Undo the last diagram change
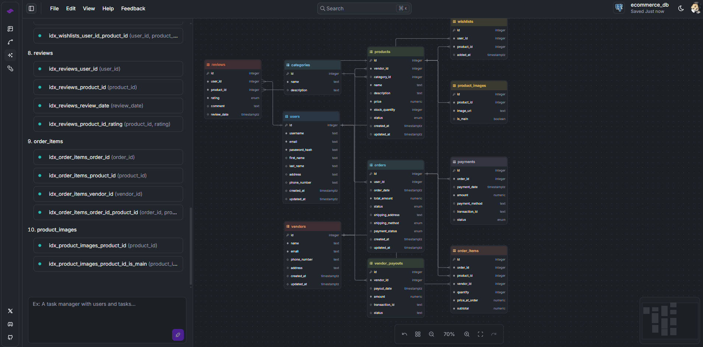 point(404,334)
